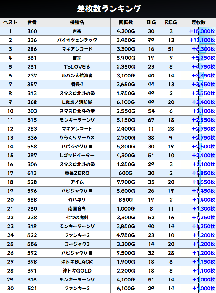
Task: Click the 差枚数 column header
Action: tap(199, 22)
